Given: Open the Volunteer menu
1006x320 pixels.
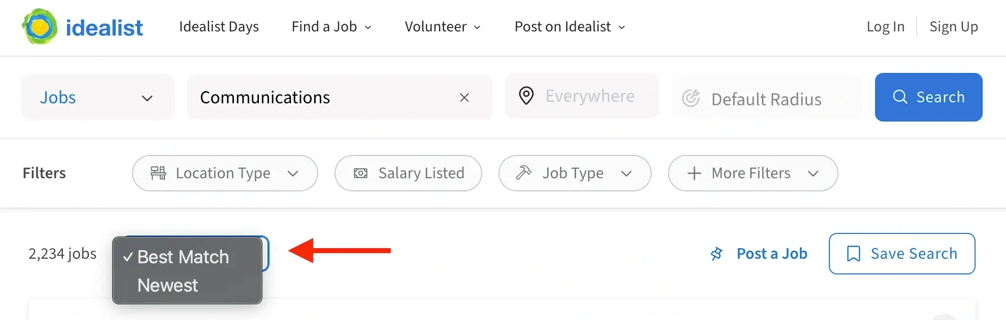Looking at the screenshot, I should pos(435,26).
